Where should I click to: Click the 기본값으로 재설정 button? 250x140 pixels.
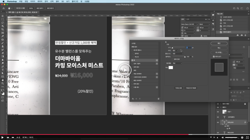[x=191, y=88]
